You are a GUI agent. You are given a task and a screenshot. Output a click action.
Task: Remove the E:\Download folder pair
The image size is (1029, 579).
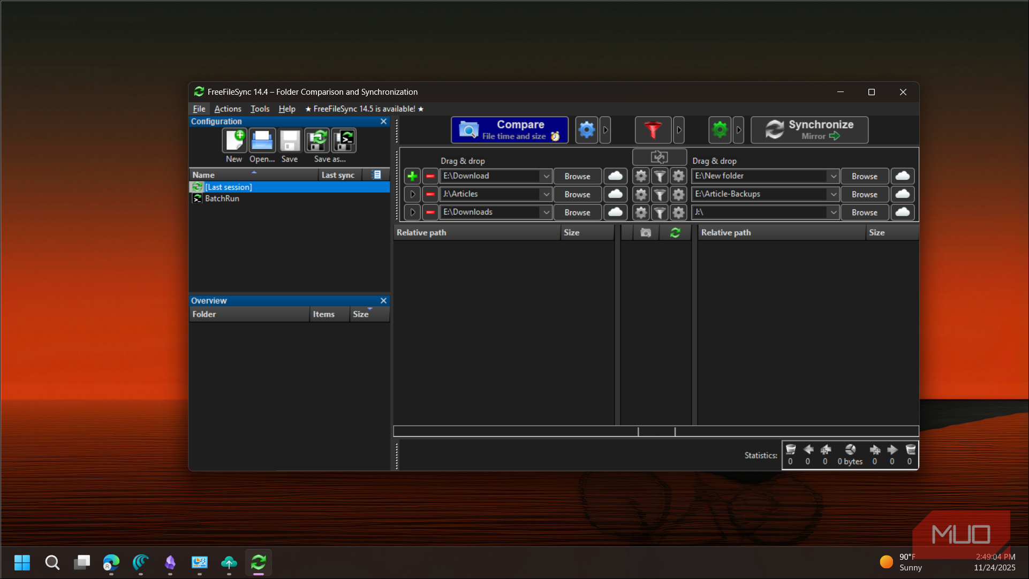pos(430,176)
